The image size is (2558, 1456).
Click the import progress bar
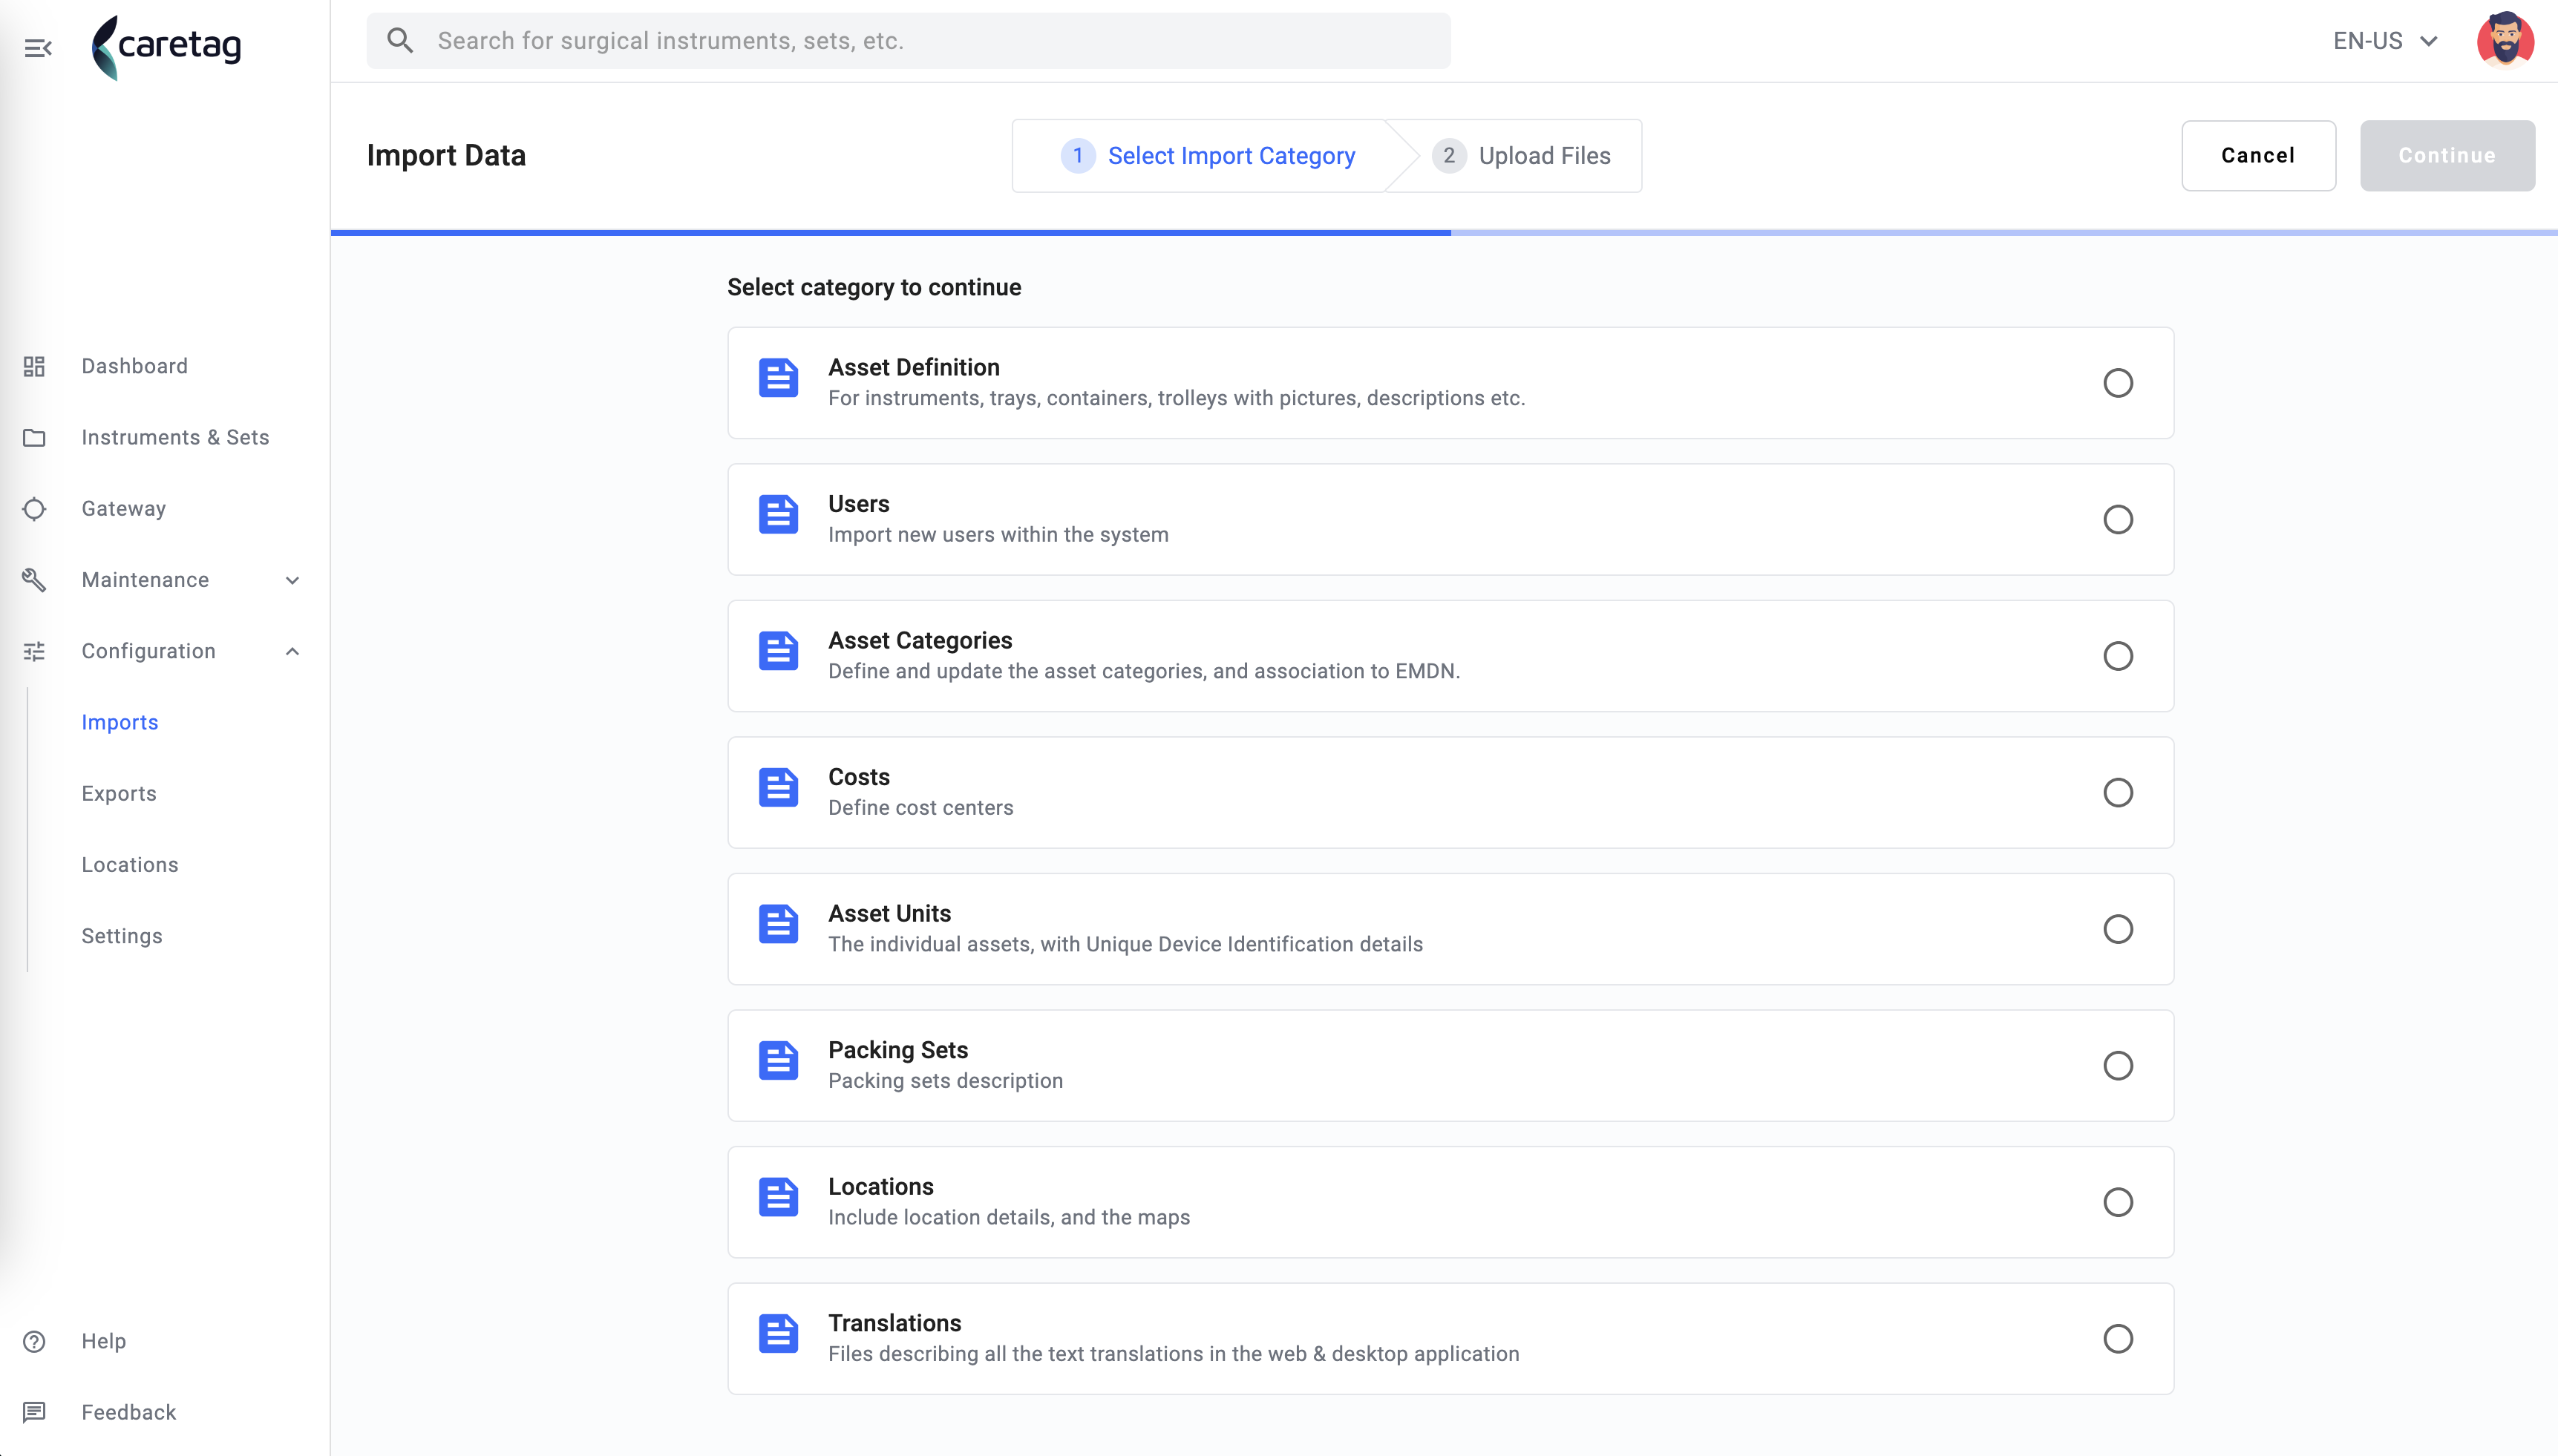[1444, 232]
